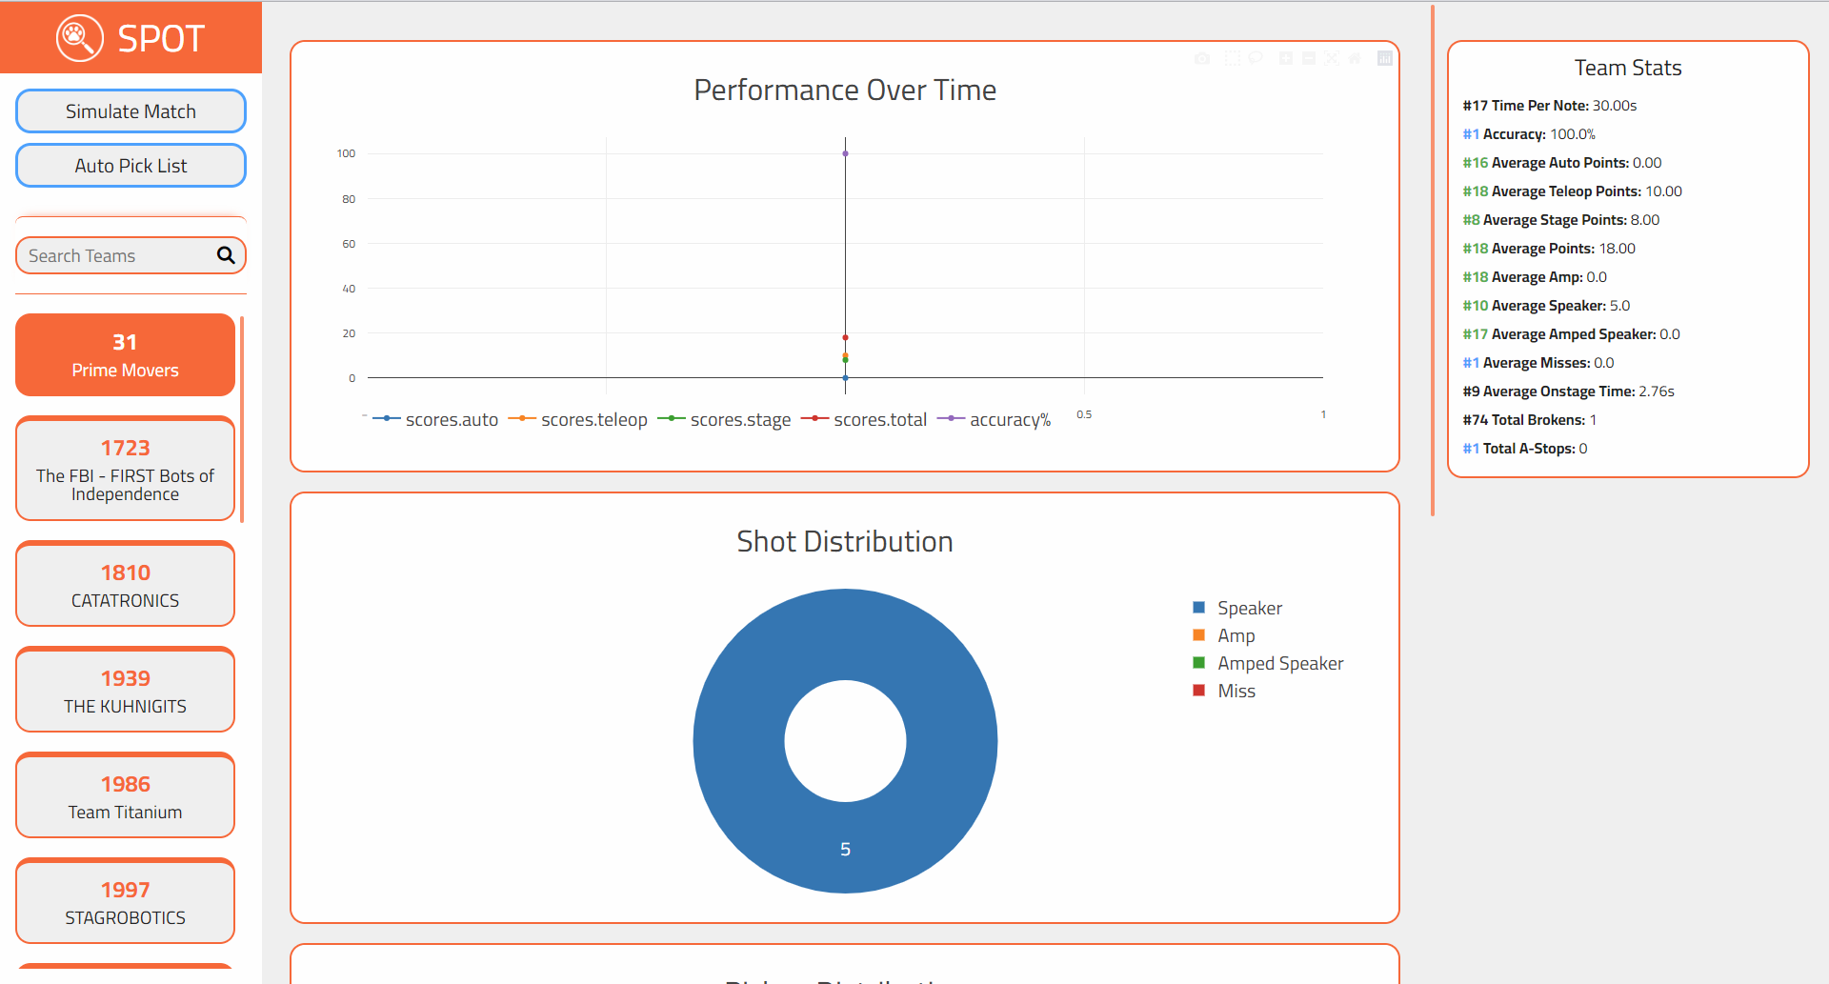1829x984 pixels.
Task: Click 'Total Brokens: 1' stat
Action: click(1530, 420)
